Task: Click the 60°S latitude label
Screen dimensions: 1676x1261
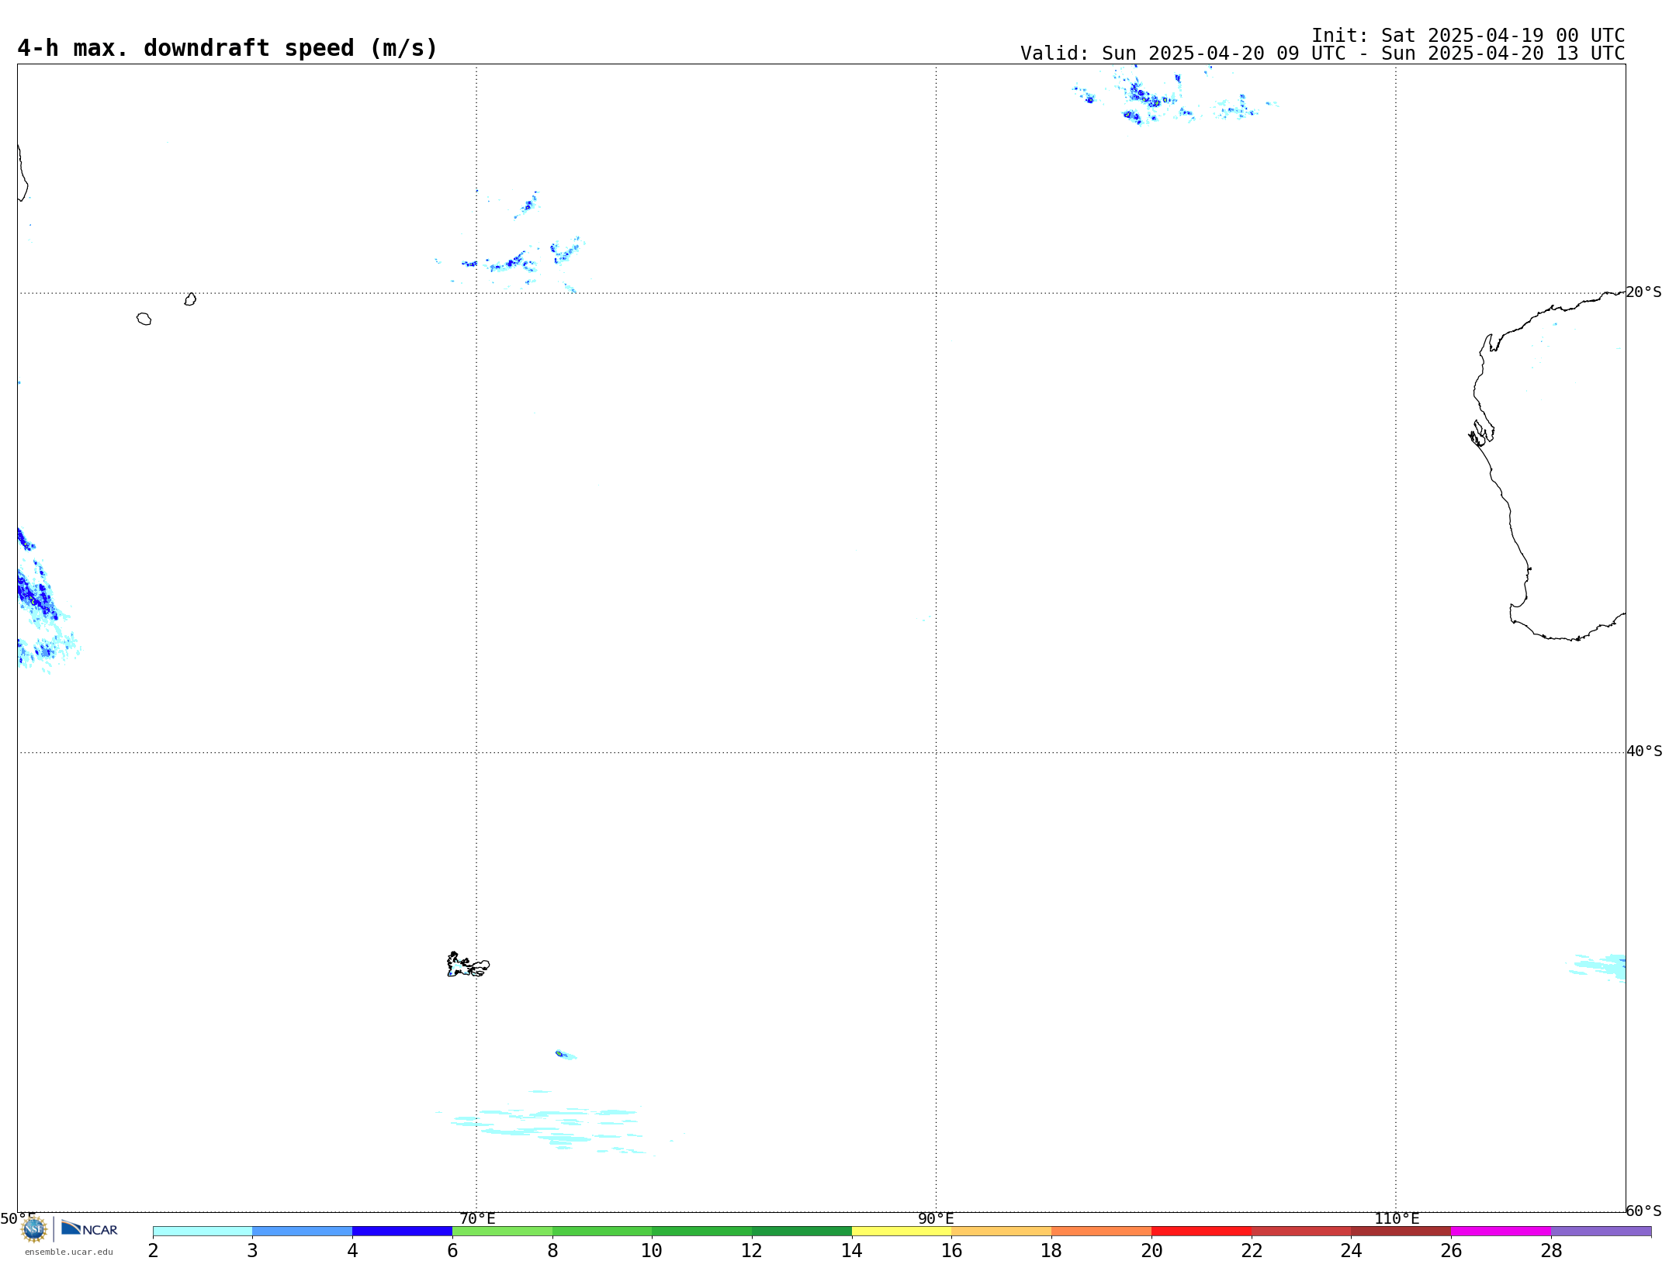Action: [1643, 1211]
